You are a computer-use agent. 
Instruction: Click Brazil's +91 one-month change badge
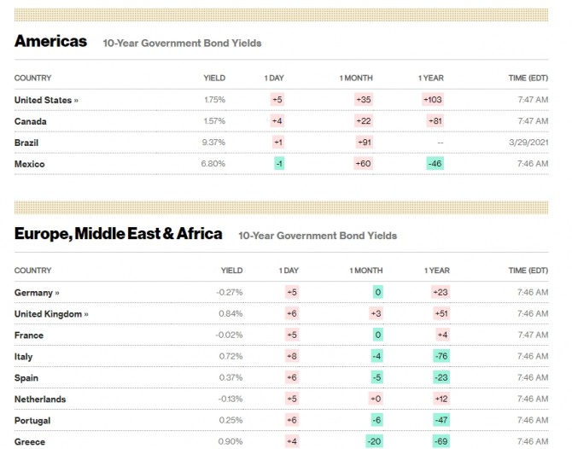click(x=364, y=143)
